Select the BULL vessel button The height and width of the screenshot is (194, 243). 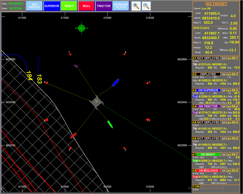[86, 6]
